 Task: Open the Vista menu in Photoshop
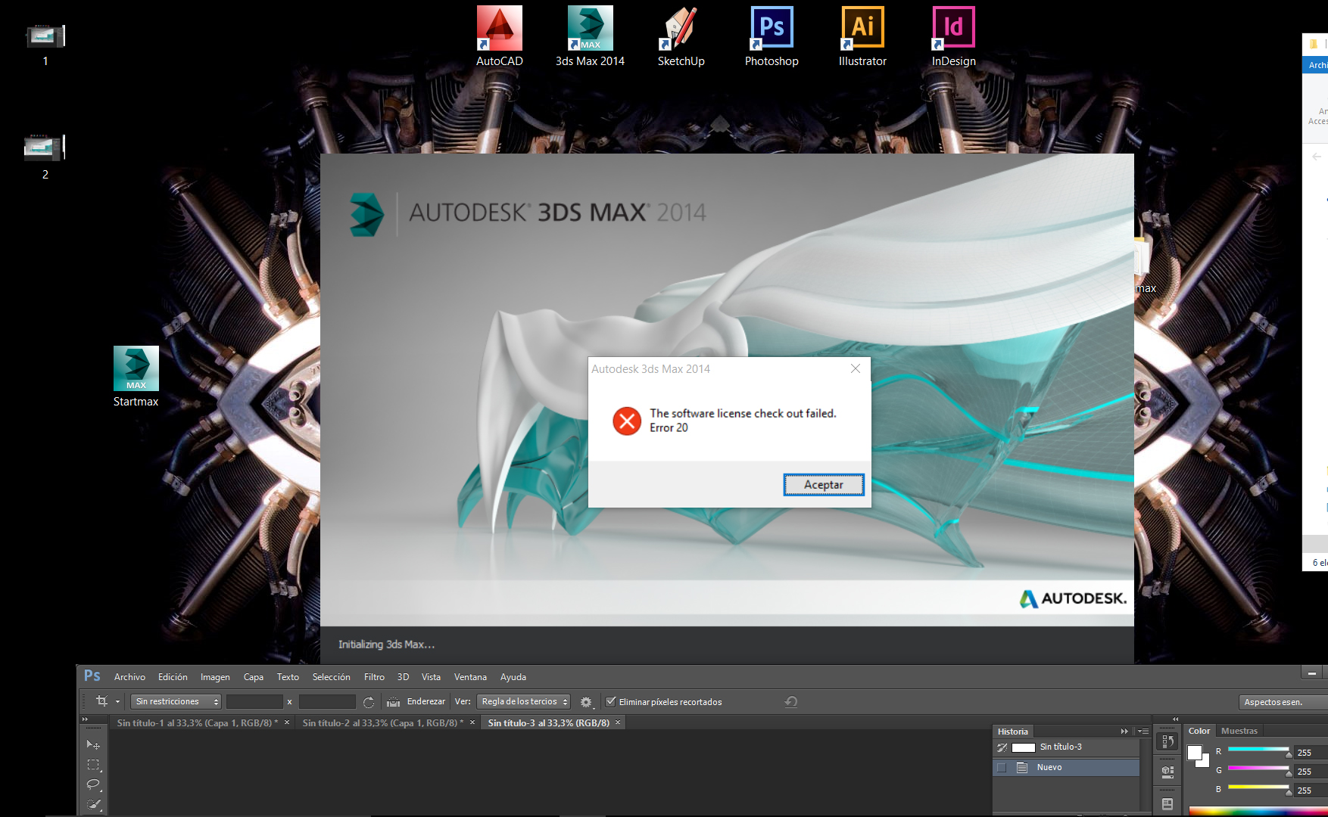click(431, 677)
